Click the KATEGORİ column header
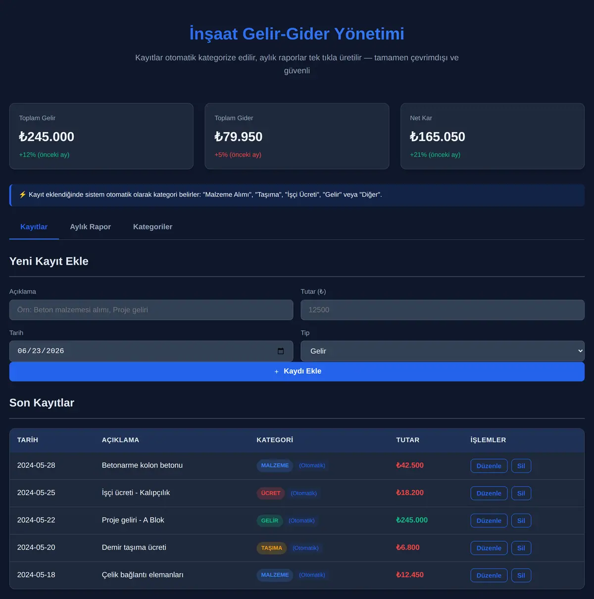Viewport: 594px width, 599px height. point(275,440)
